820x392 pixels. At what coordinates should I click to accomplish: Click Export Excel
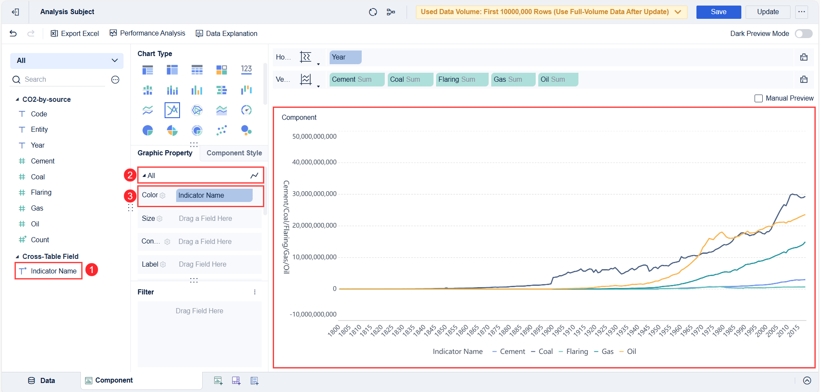(75, 33)
